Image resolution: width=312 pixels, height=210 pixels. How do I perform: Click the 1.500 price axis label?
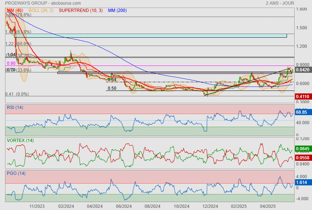(301, 28)
